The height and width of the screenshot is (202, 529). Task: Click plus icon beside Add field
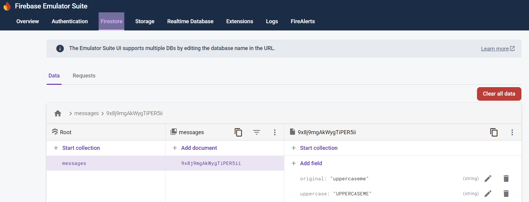pyautogui.click(x=293, y=163)
